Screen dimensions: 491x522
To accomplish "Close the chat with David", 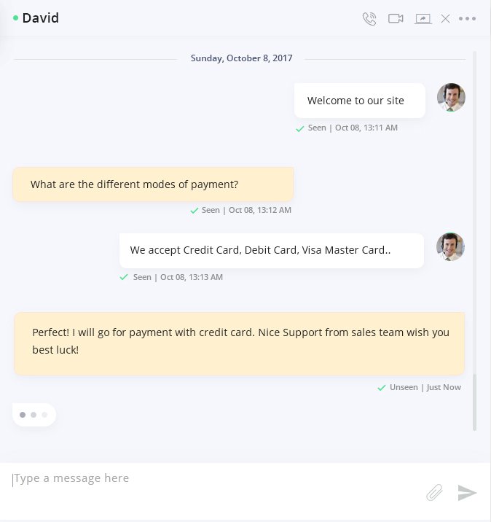I will point(445,19).
